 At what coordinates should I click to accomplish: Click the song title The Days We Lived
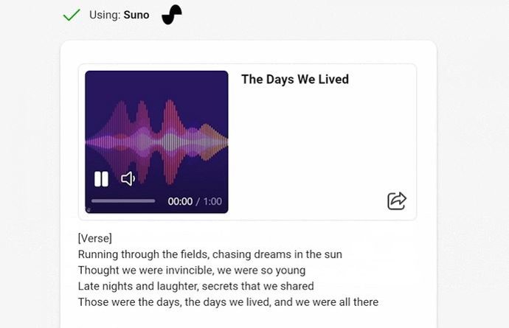point(295,80)
